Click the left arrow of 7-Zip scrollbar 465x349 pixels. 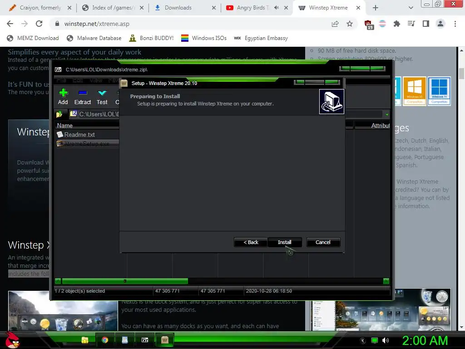[58, 281]
